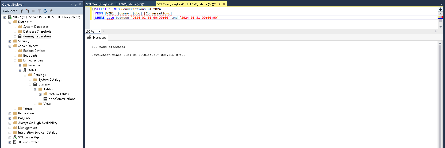Image resolution: width=445 pixels, height=148 pixels.
Task: Click the Connect Object Explorer plug icon
Action: coord(22,11)
